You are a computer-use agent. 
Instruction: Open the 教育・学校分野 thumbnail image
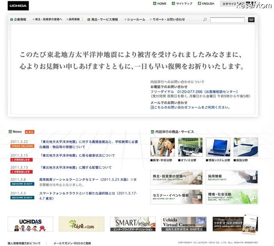coord(163,147)
